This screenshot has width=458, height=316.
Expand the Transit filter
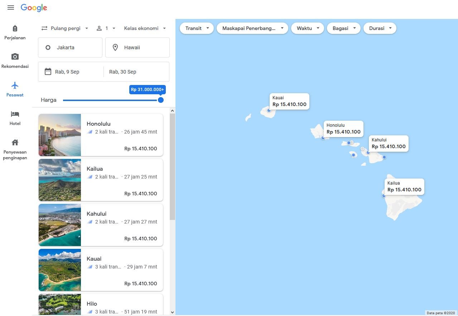(197, 28)
